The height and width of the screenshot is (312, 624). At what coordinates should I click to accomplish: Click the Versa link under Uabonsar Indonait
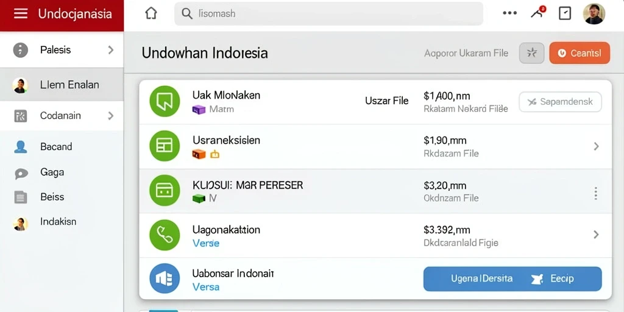(206, 286)
